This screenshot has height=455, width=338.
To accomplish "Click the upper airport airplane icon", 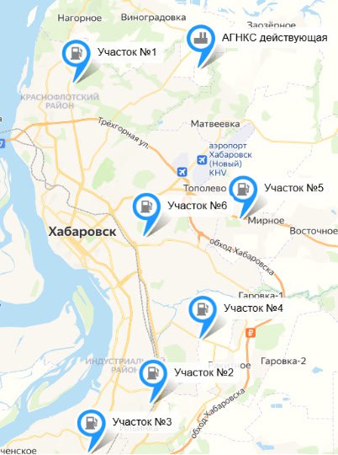I will (x=202, y=159).
